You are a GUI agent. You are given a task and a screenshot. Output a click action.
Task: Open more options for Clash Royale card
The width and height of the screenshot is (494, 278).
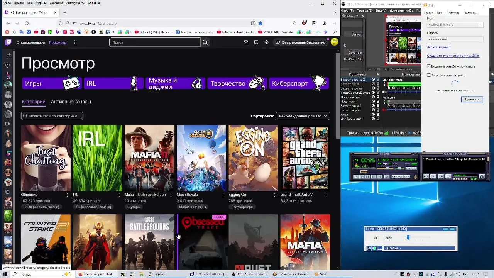tap(223, 195)
